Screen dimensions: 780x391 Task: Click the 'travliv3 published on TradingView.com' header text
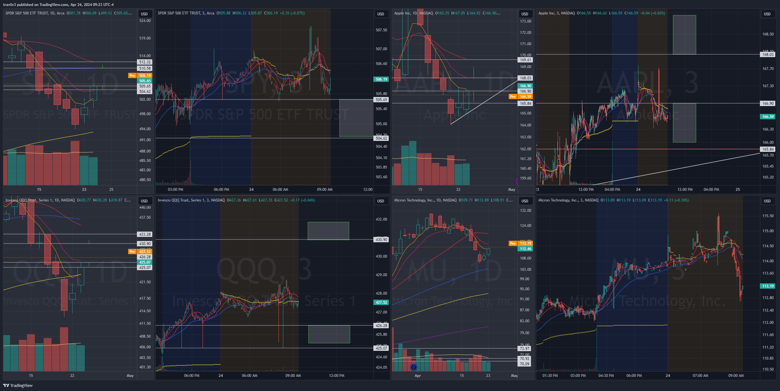click(x=36, y=4)
